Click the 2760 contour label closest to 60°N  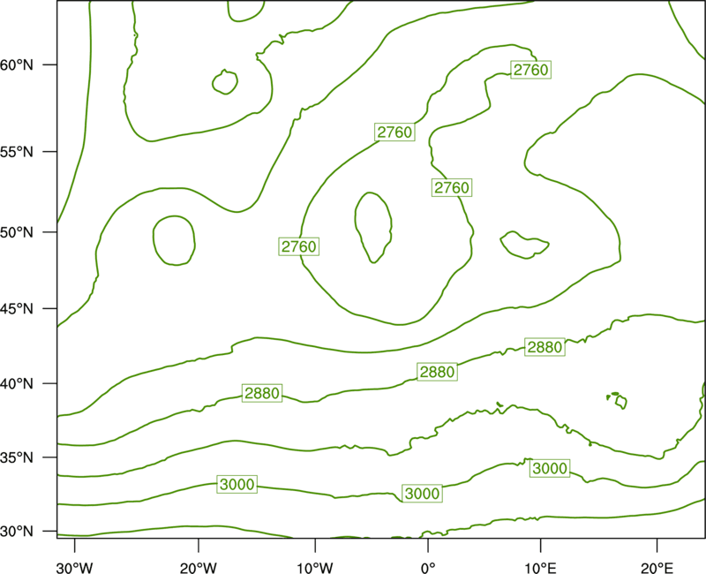point(531,70)
